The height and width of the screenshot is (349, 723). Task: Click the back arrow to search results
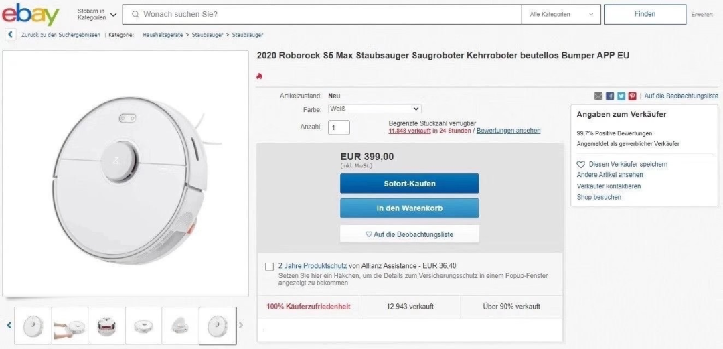(x=10, y=35)
